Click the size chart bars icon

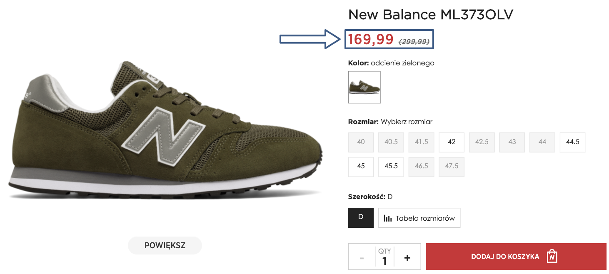pyautogui.click(x=388, y=218)
